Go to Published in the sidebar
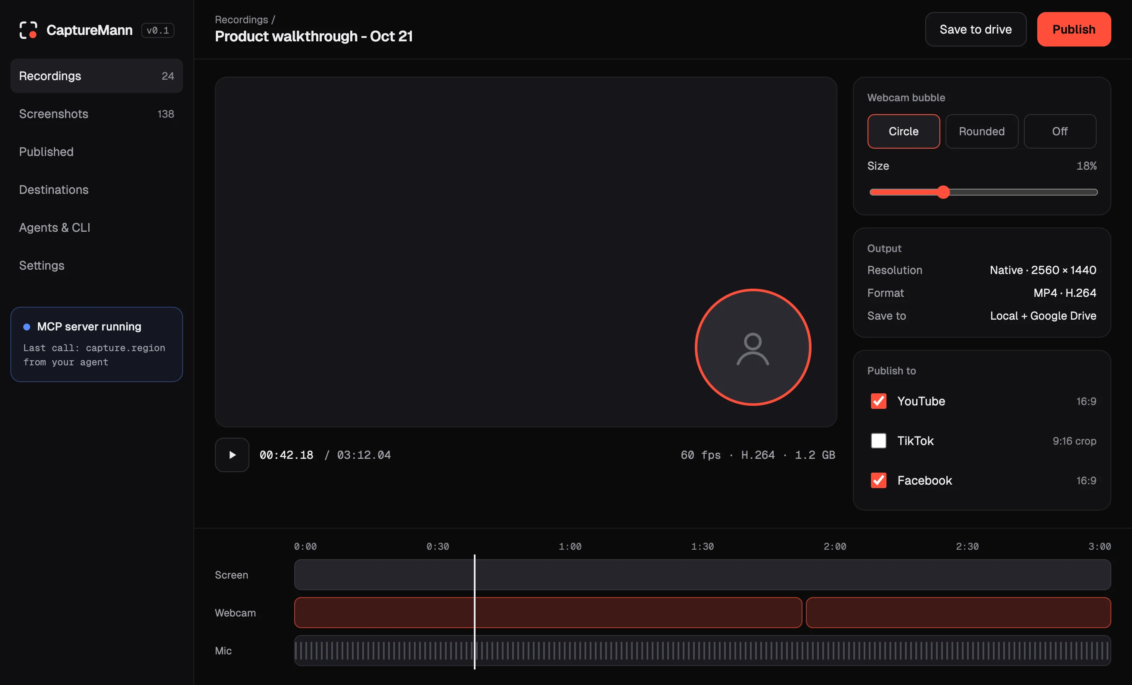The height and width of the screenshot is (685, 1132). tap(96, 152)
